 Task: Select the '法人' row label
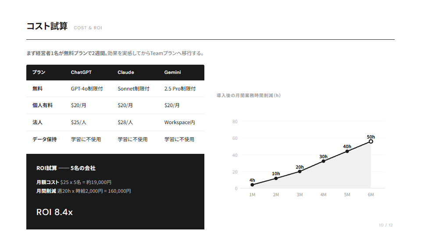coord(37,122)
